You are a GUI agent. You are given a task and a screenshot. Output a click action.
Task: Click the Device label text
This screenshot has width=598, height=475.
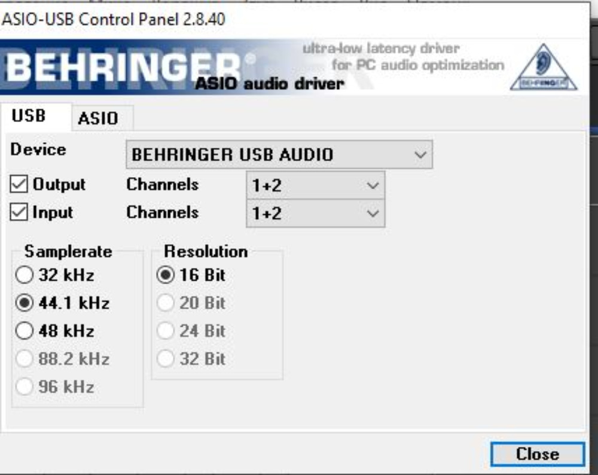[x=38, y=150]
